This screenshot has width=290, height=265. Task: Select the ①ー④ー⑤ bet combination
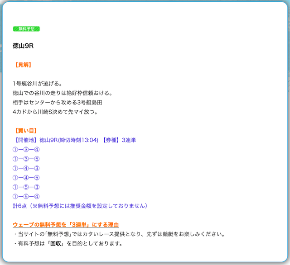[26, 178]
